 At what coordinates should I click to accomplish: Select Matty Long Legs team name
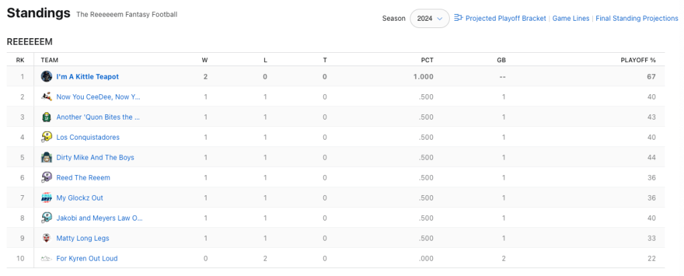[x=82, y=238]
